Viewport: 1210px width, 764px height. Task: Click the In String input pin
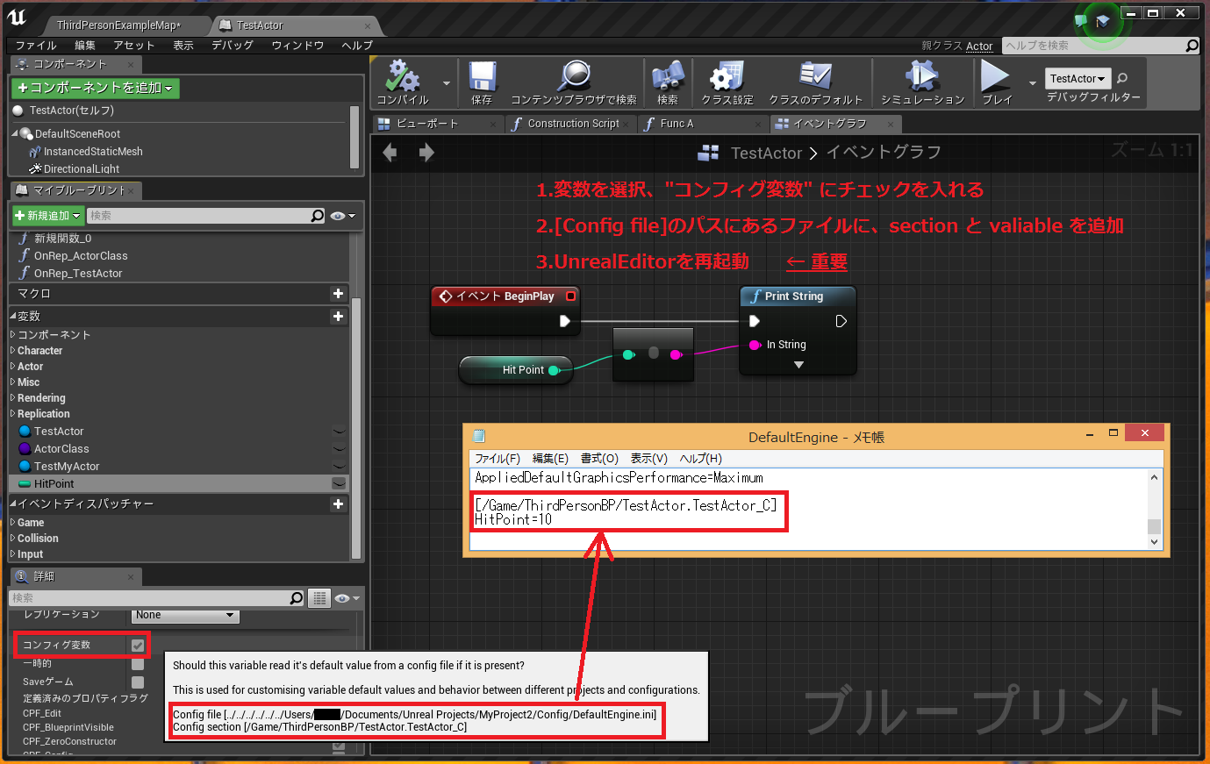coord(755,345)
